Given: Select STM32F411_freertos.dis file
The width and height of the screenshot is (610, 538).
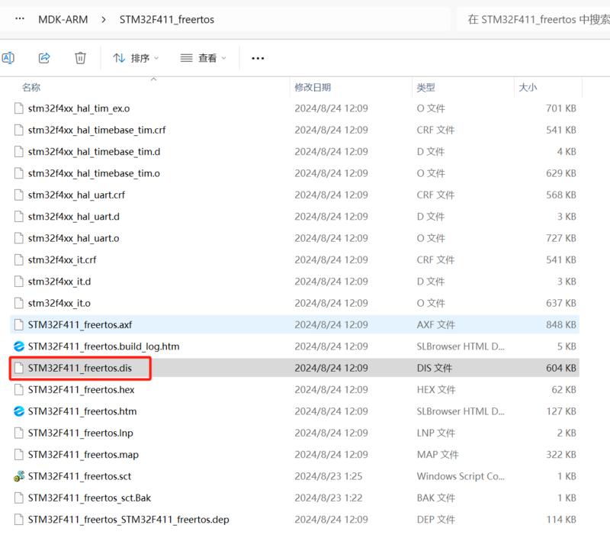Looking at the screenshot, I should [294, 368].
